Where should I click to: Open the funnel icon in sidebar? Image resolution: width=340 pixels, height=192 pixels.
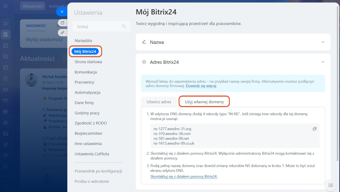6,155
